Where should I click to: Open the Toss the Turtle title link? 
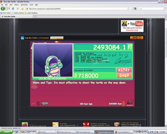click(31, 38)
